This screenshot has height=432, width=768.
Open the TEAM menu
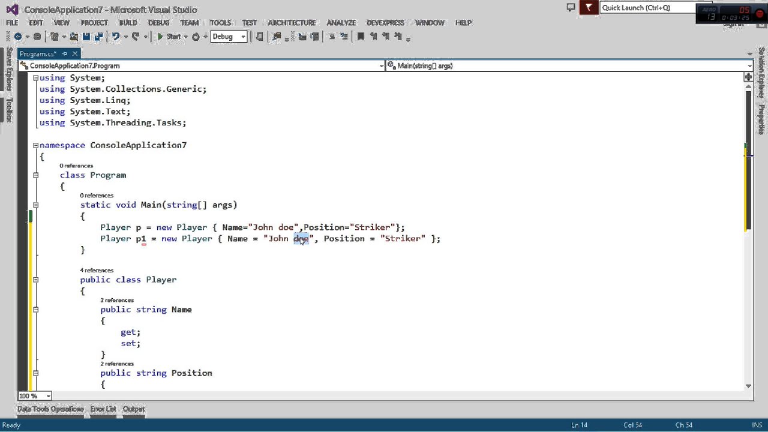189,23
